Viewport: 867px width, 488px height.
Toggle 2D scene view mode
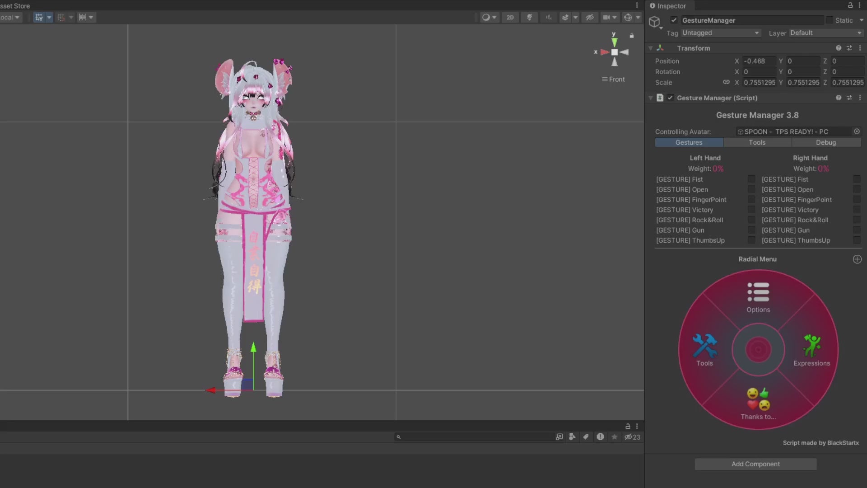tap(510, 17)
